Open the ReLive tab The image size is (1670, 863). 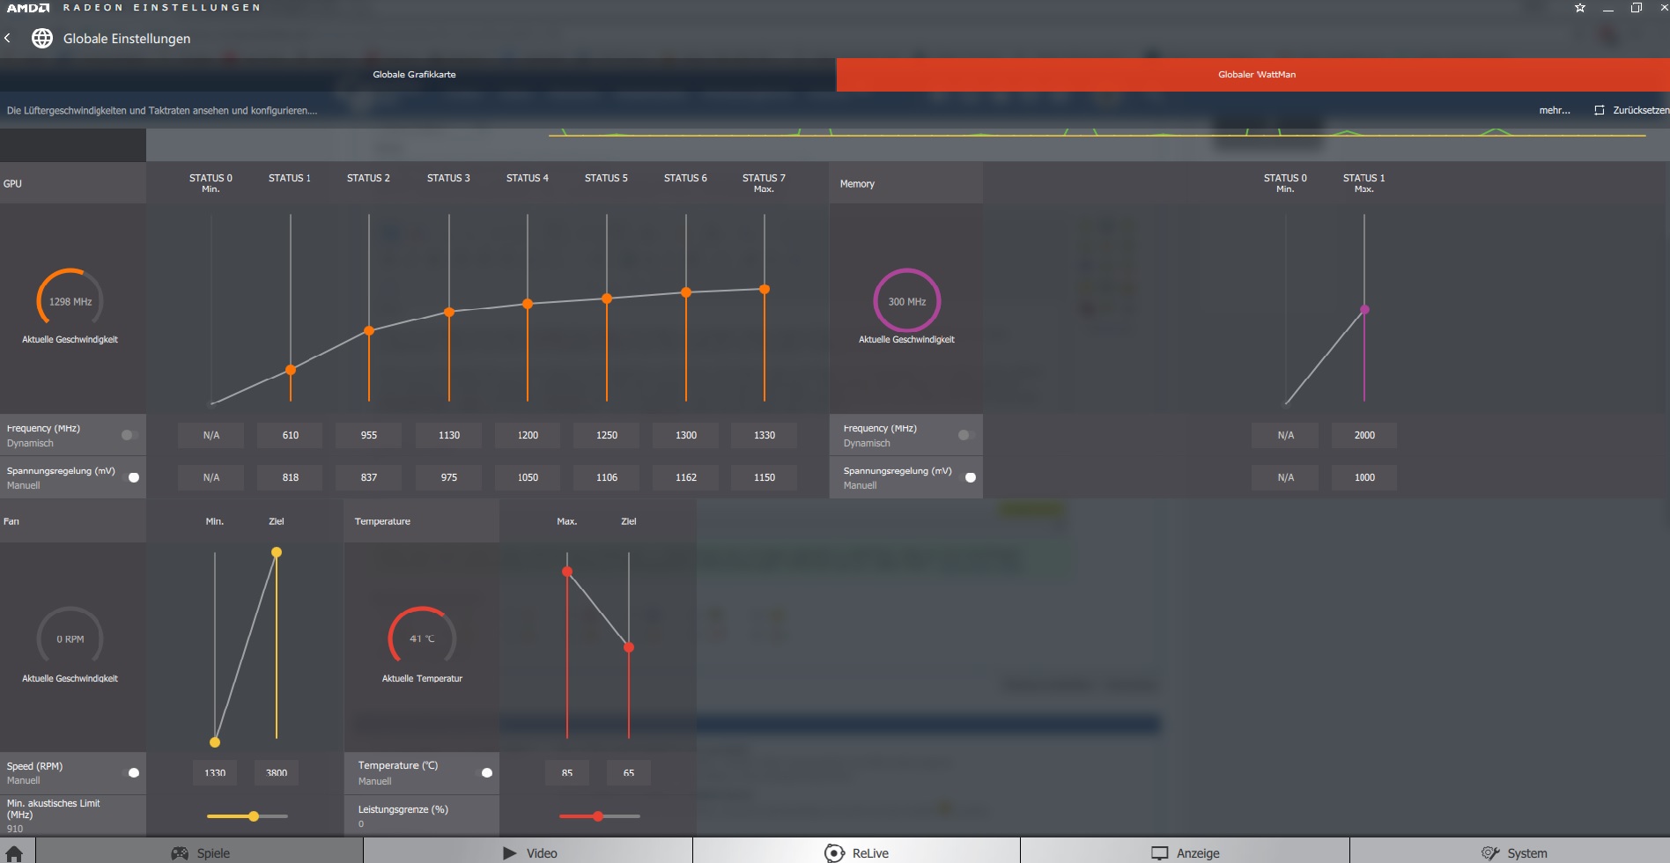[x=856, y=852]
